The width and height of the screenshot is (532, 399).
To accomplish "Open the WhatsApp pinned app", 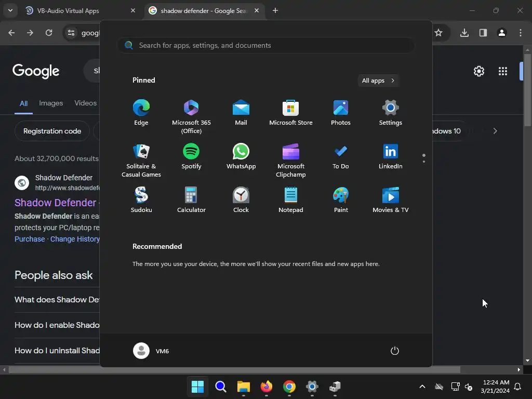I will click(241, 156).
